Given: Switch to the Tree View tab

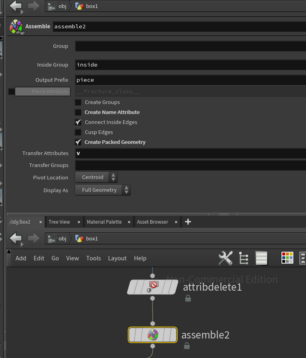Looking at the screenshot, I should [x=59, y=222].
